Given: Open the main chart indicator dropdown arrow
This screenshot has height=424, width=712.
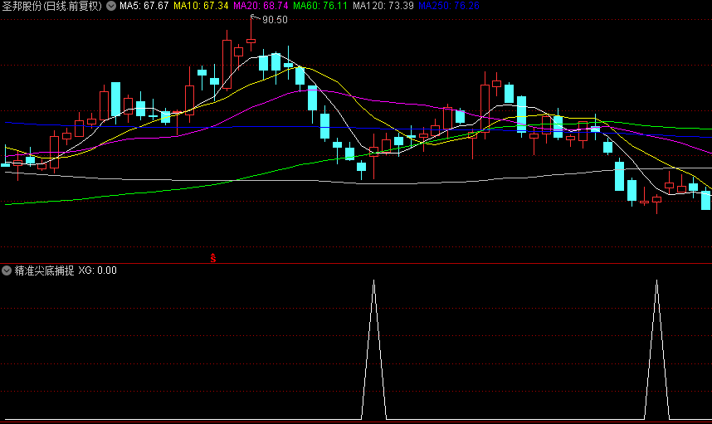Looking at the screenshot, I should coord(111,6).
